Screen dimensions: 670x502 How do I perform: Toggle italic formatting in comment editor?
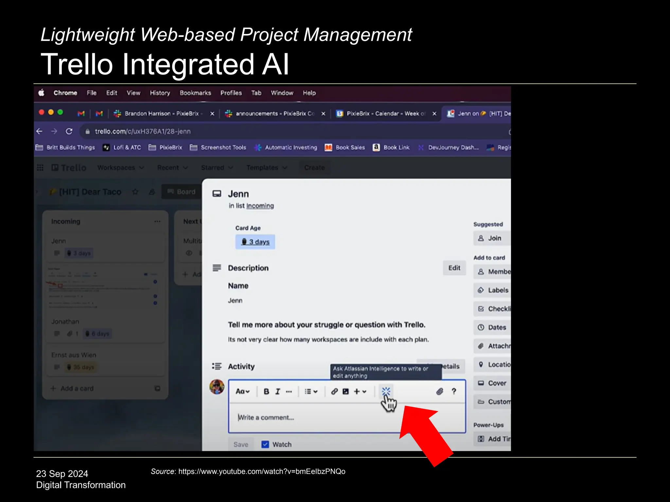pyautogui.click(x=277, y=392)
